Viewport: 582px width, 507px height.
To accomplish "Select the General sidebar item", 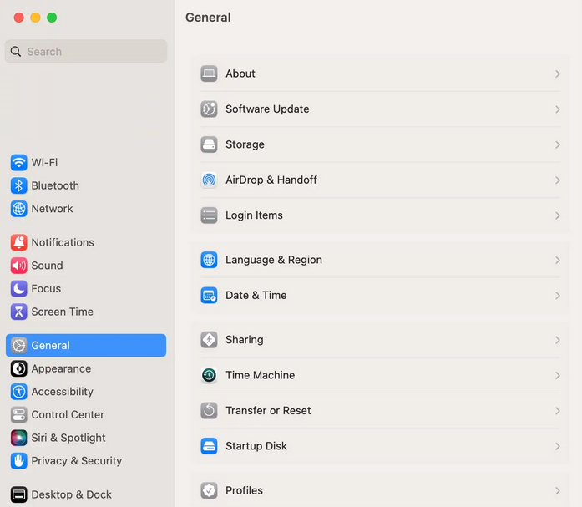I will click(86, 345).
